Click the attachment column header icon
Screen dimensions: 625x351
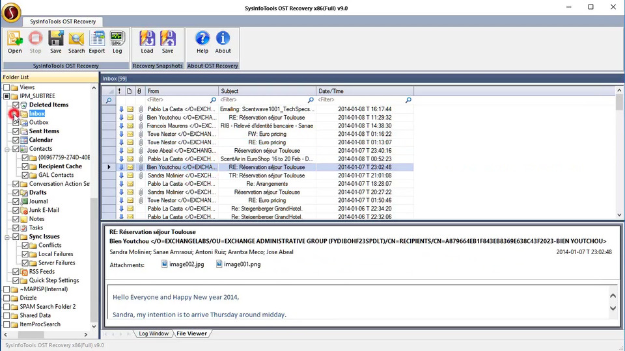[x=139, y=91]
